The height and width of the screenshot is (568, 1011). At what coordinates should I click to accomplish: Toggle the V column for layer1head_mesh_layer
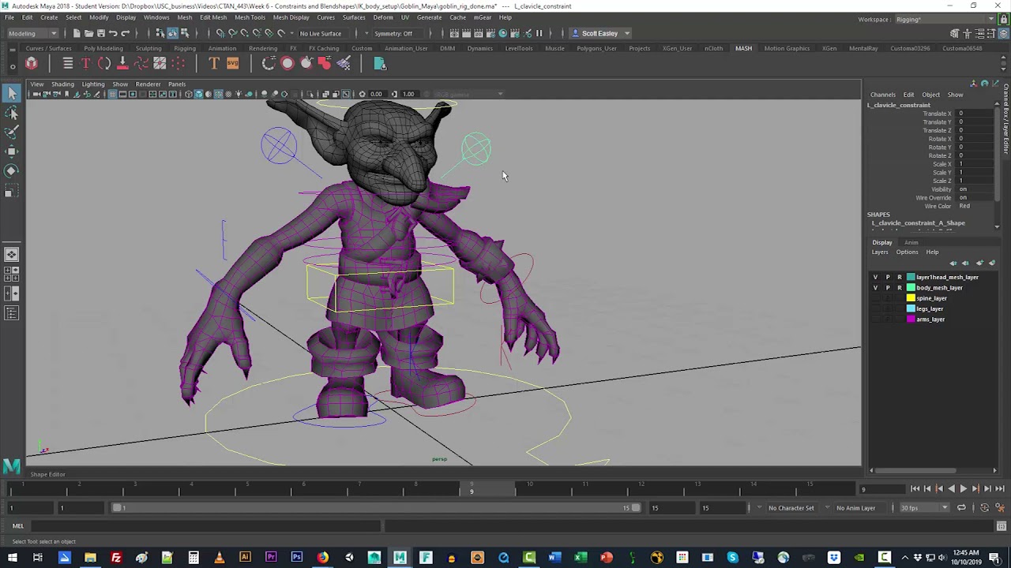click(874, 277)
